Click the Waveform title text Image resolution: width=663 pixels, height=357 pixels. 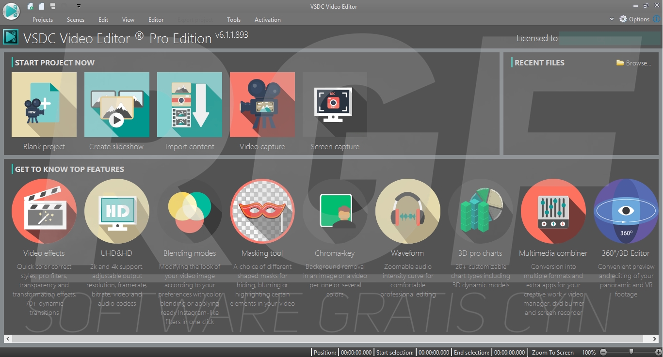(x=407, y=253)
